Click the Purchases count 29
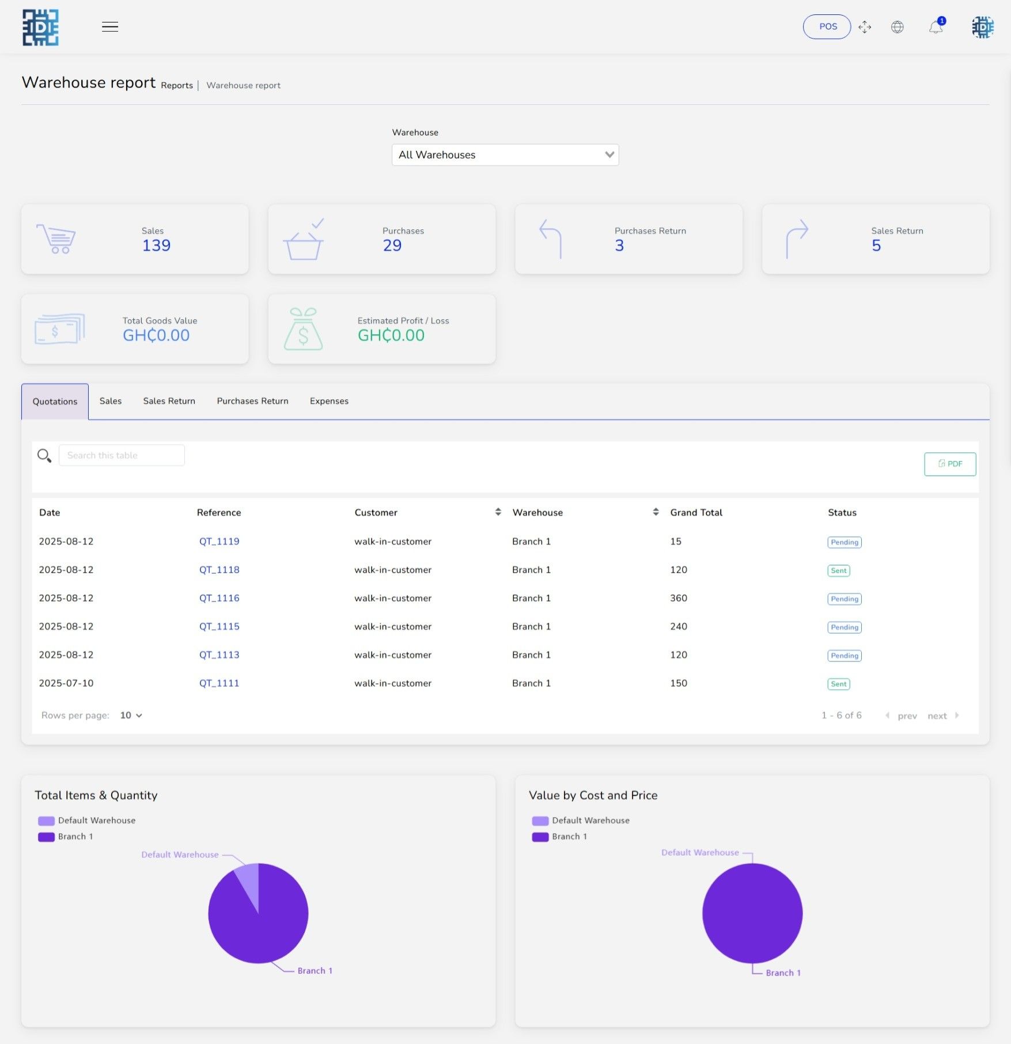 (392, 245)
